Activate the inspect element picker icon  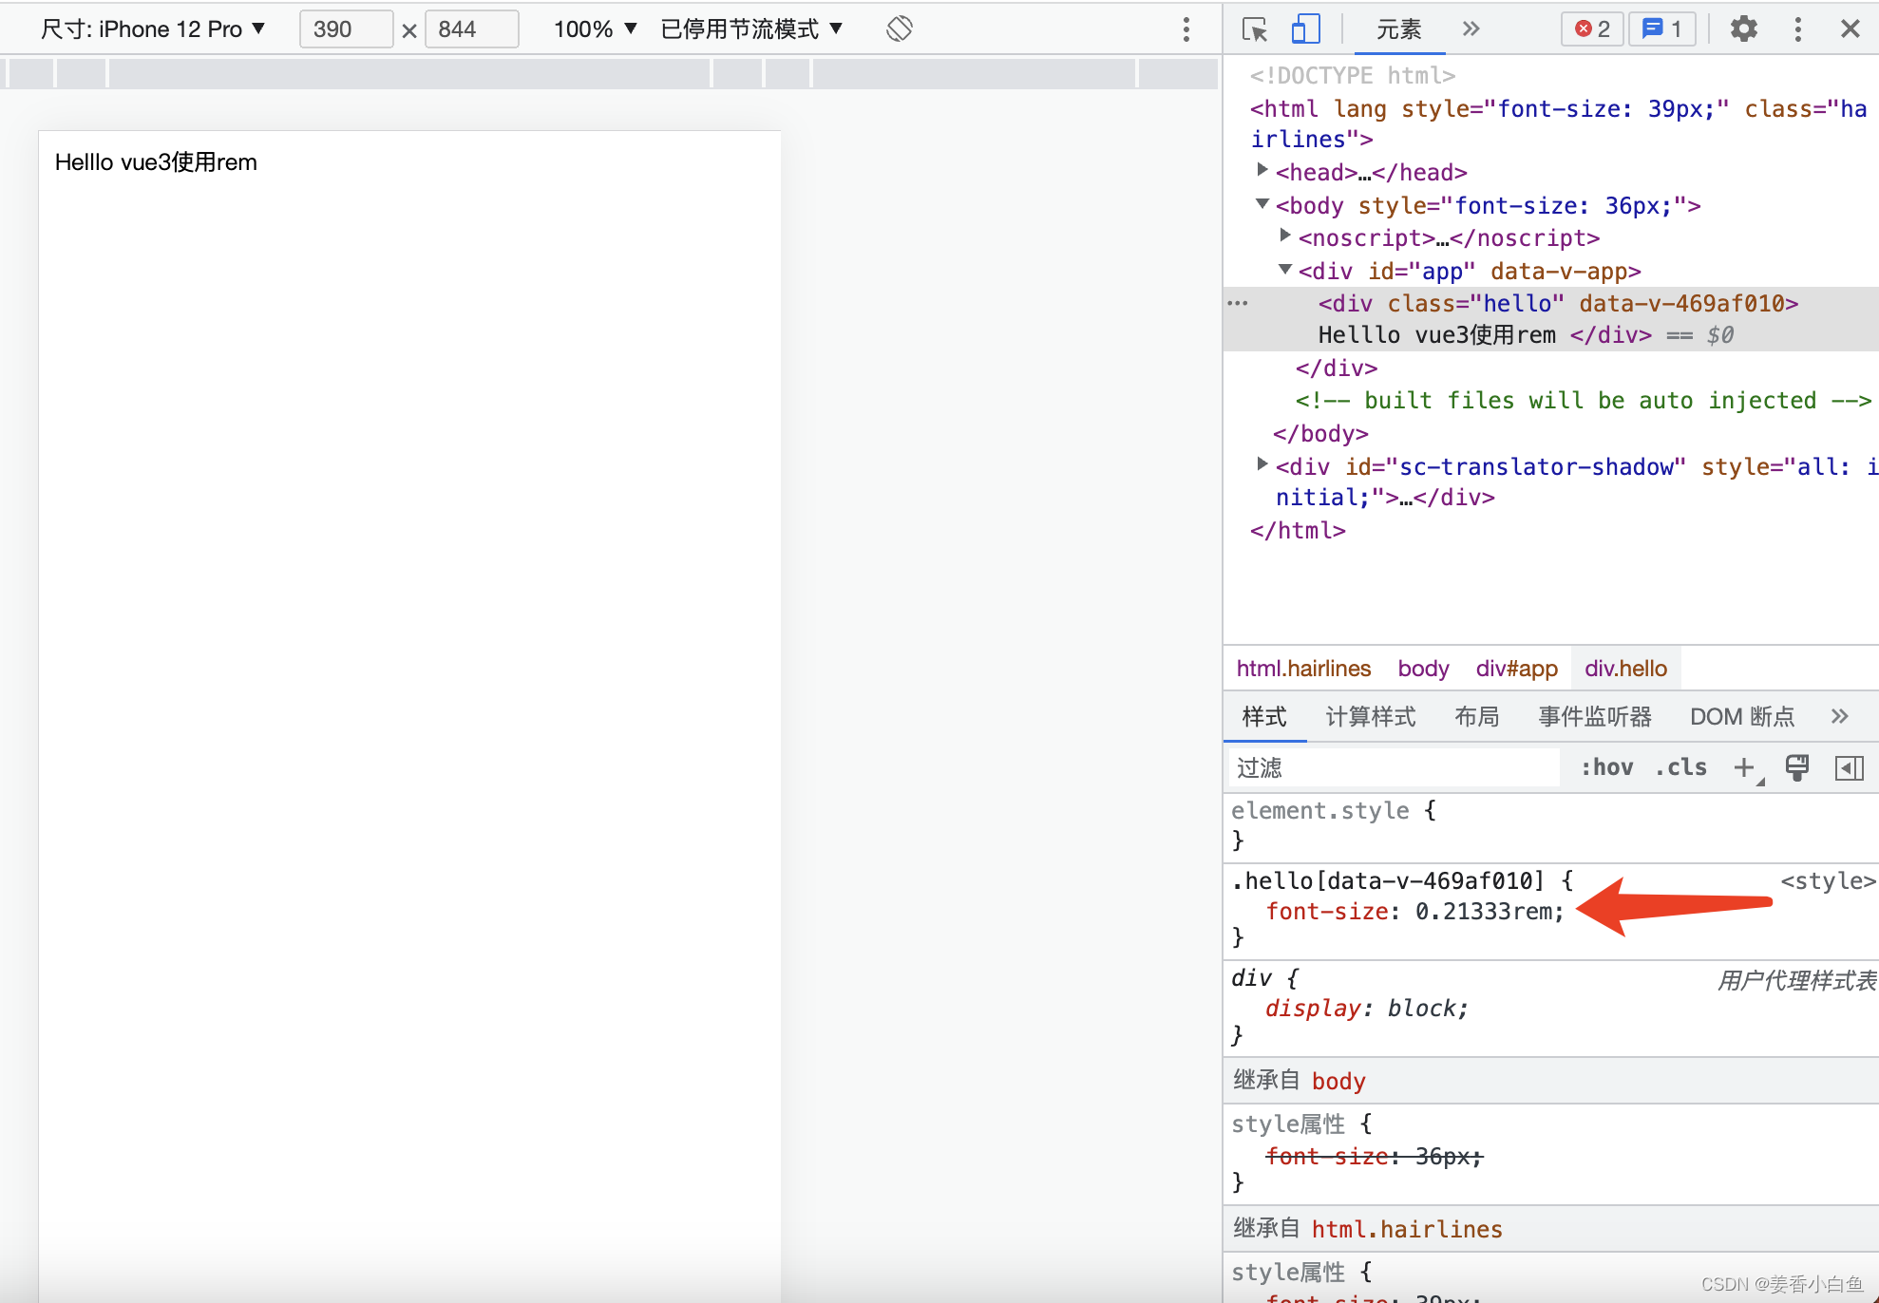pos(1255,29)
